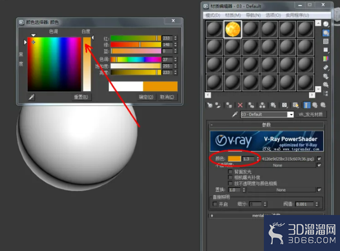Click eyedropper next to material name field
This screenshot has height=251, width=340.
point(235,114)
